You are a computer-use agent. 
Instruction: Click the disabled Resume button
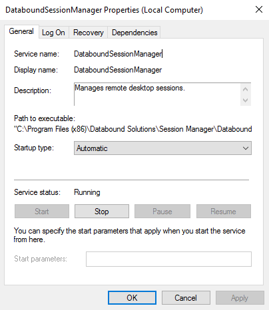224,212
